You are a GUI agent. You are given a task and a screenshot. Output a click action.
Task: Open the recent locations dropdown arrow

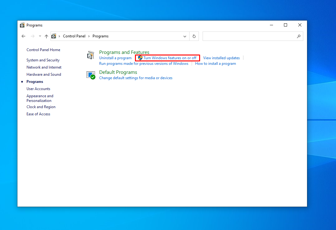click(40, 36)
